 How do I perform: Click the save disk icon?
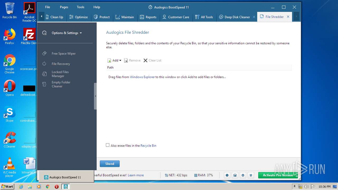pos(235,175)
